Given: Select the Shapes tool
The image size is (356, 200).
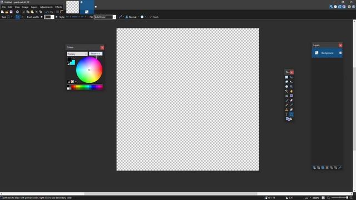Looking at the screenshot, I should pyautogui.click(x=289, y=119).
